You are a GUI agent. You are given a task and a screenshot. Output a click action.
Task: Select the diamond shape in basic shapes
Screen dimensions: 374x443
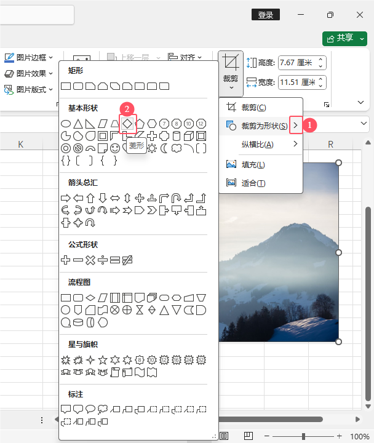127,124
